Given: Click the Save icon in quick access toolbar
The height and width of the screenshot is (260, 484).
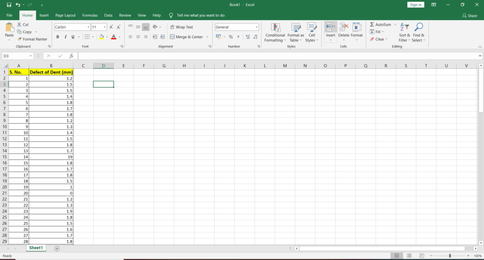Looking at the screenshot, I should [9, 5].
